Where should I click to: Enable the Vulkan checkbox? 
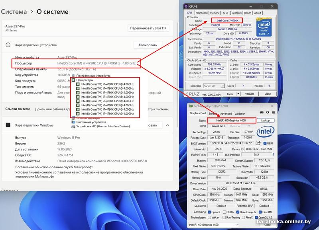pyautogui.click(x=209, y=218)
